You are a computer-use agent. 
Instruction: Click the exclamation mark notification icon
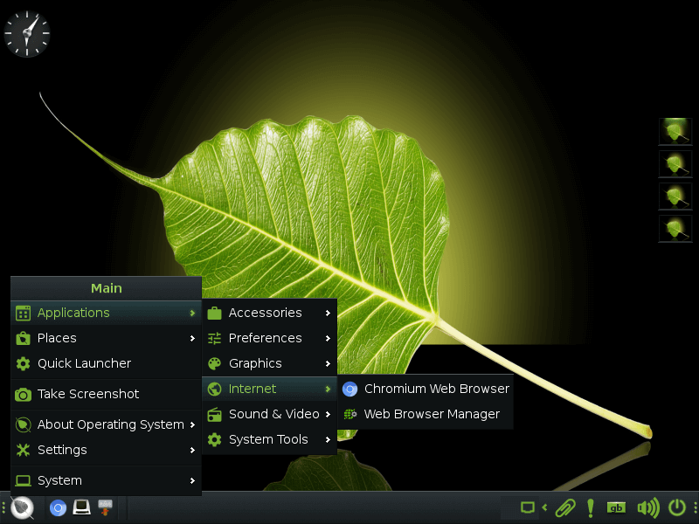click(x=591, y=508)
